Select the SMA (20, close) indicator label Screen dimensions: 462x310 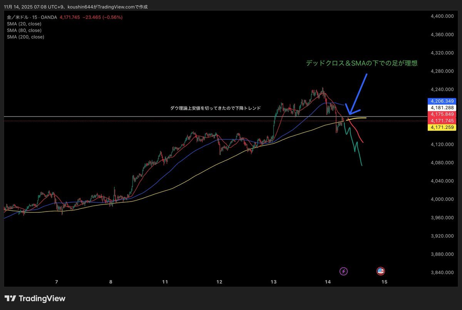pos(24,24)
